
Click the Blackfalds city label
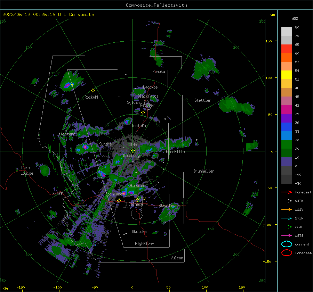point(148,96)
